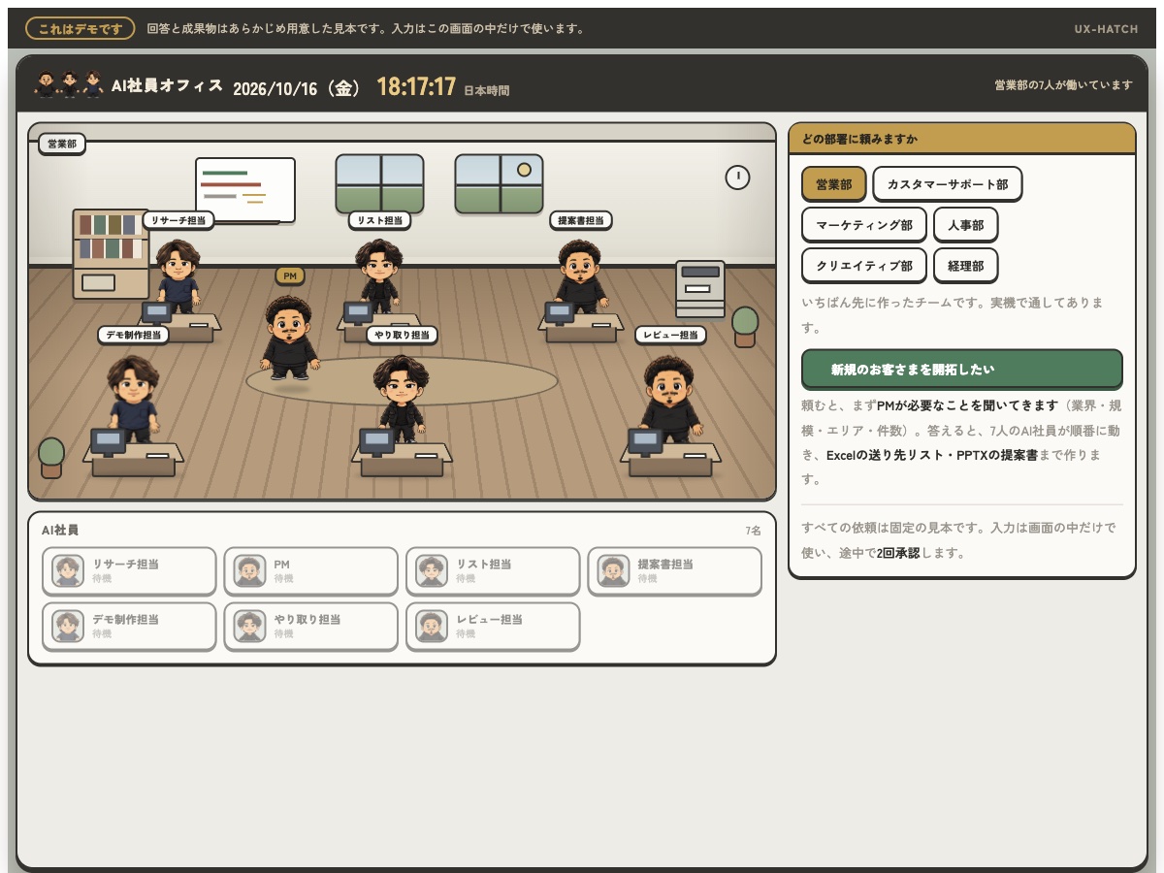Screen dimensions: 1164x873
Task: Click the avatar on the 提案書担当 card
Action: (613, 571)
